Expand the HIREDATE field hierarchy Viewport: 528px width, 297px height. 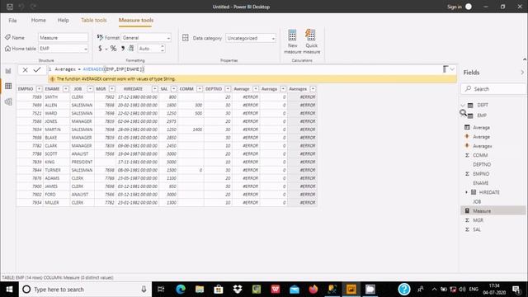[x=467, y=192]
